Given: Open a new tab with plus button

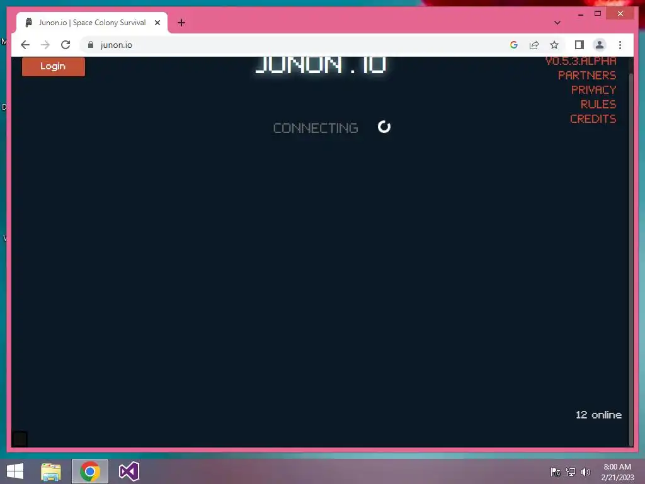Looking at the screenshot, I should (x=181, y=23).
